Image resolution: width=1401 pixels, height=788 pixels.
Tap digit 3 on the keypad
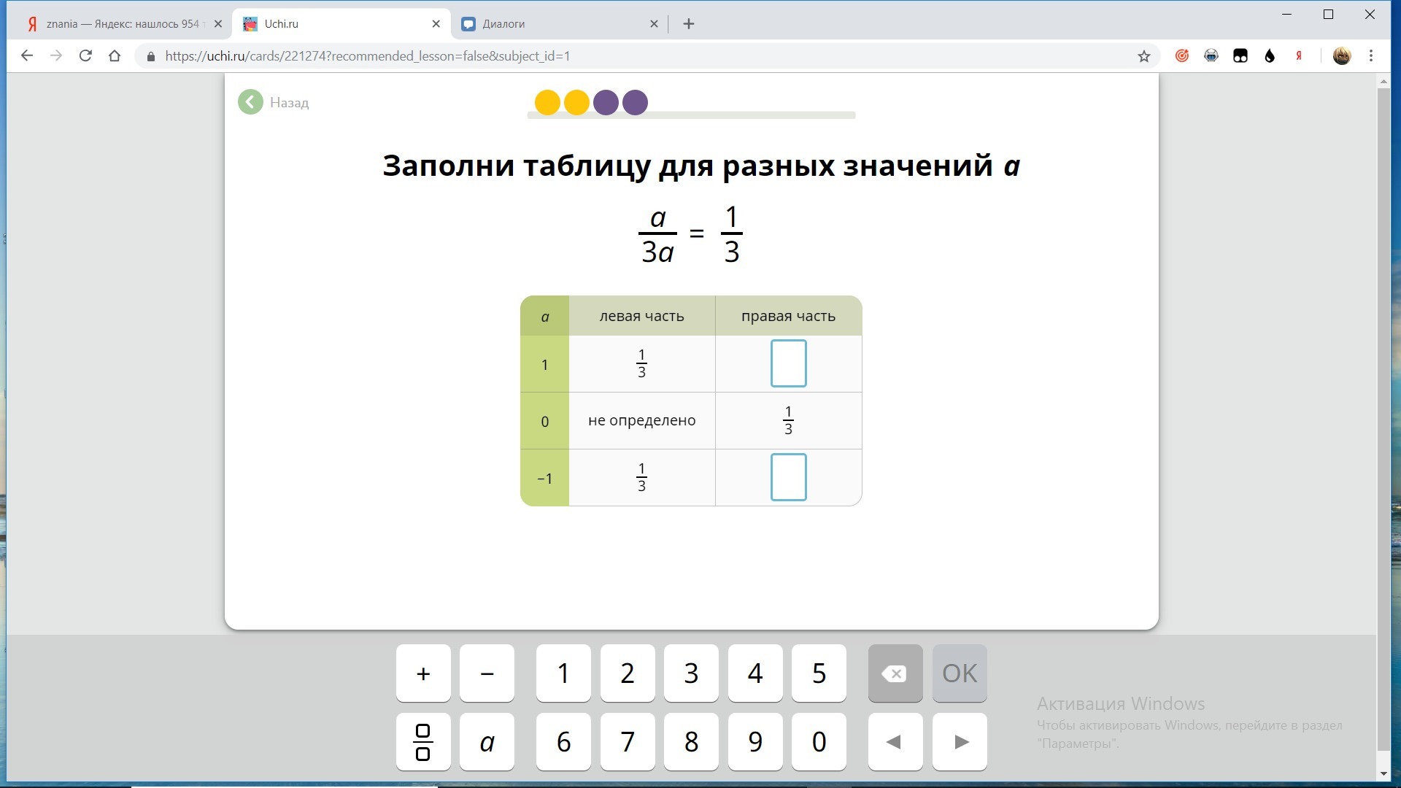pyautogui.click(x=691, y=673)
